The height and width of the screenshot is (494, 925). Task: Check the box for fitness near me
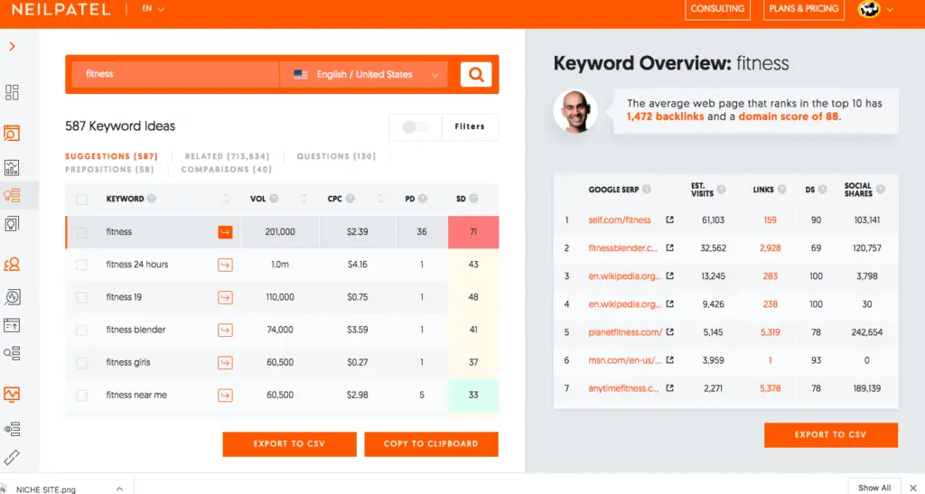[82, 395]
